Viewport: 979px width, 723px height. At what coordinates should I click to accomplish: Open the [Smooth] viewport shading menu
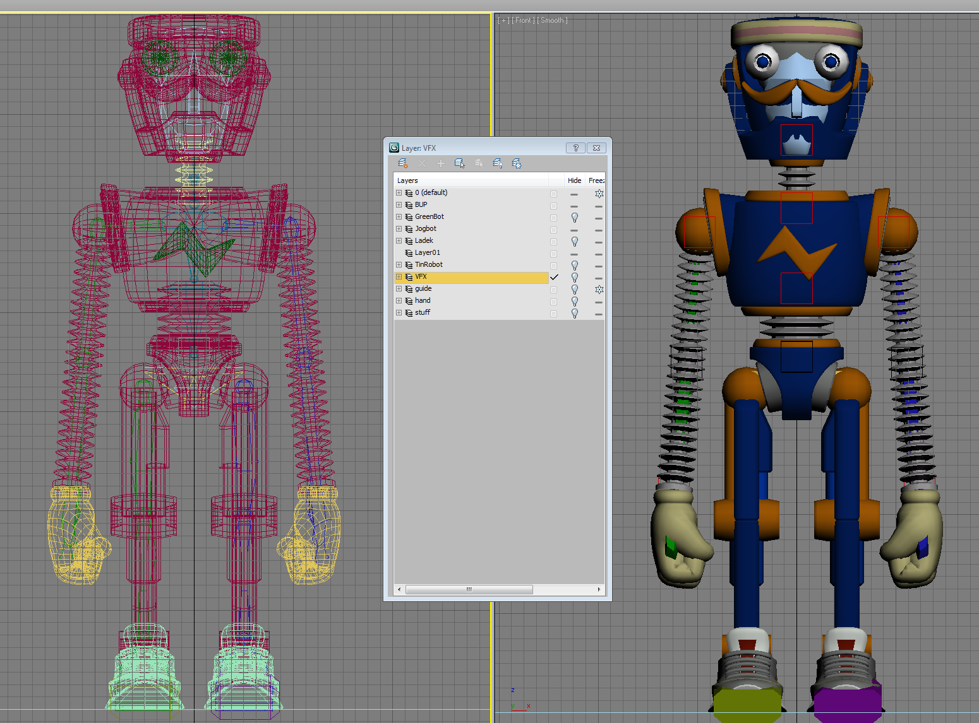pyautogui.click(x=552, y=20)
